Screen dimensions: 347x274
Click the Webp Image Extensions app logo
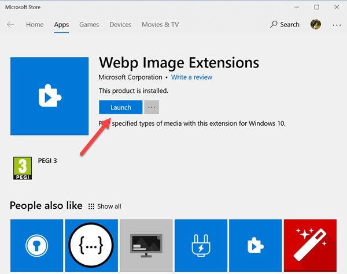(x=50, y=96)
